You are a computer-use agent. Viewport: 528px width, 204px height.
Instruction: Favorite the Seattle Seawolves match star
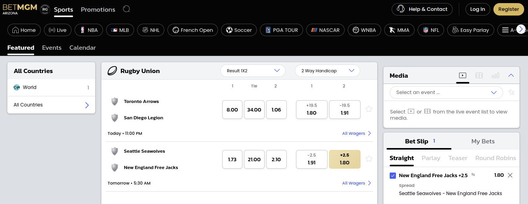369,159
